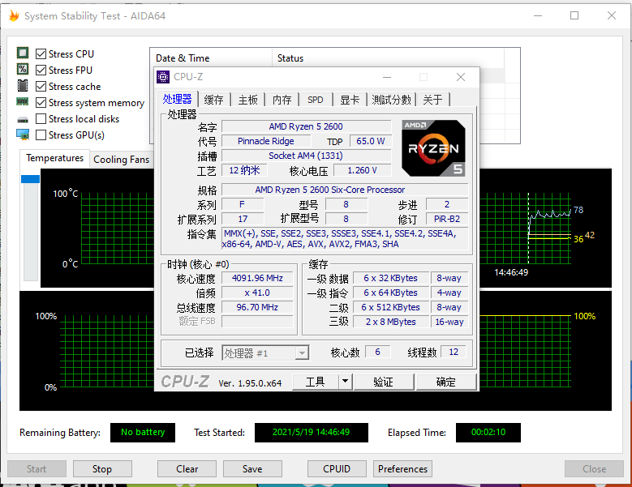Open the CPUID button
This screenshot has height=487, width=632.
[337, 469]
